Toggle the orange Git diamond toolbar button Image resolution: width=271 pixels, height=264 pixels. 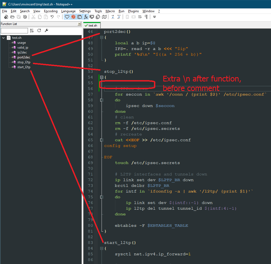pos(73,17)
